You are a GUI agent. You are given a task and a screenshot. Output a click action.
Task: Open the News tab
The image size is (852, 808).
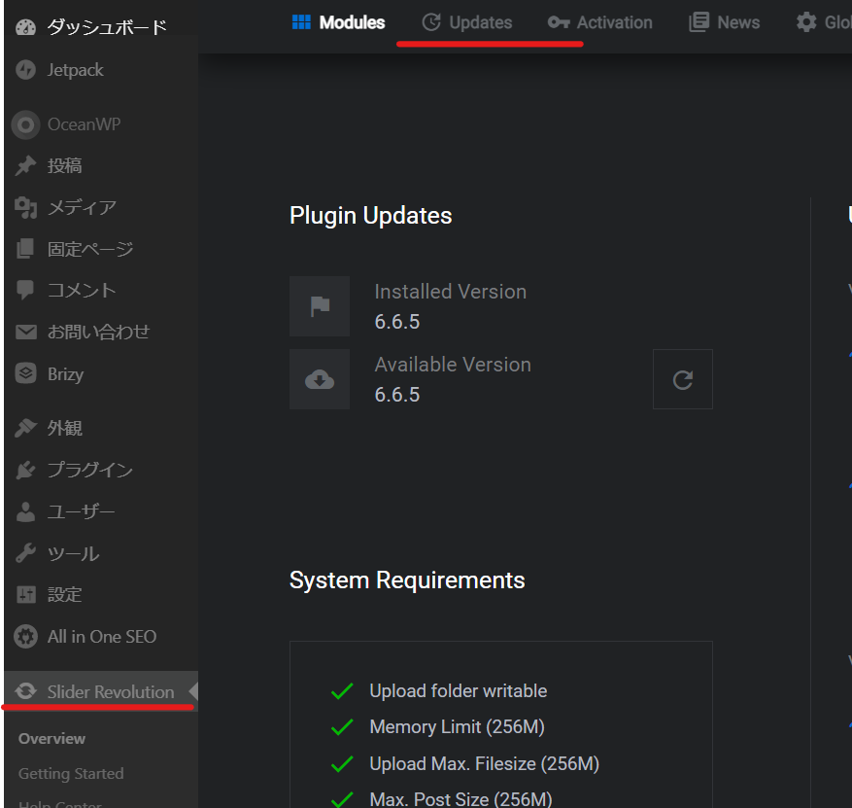725,22
